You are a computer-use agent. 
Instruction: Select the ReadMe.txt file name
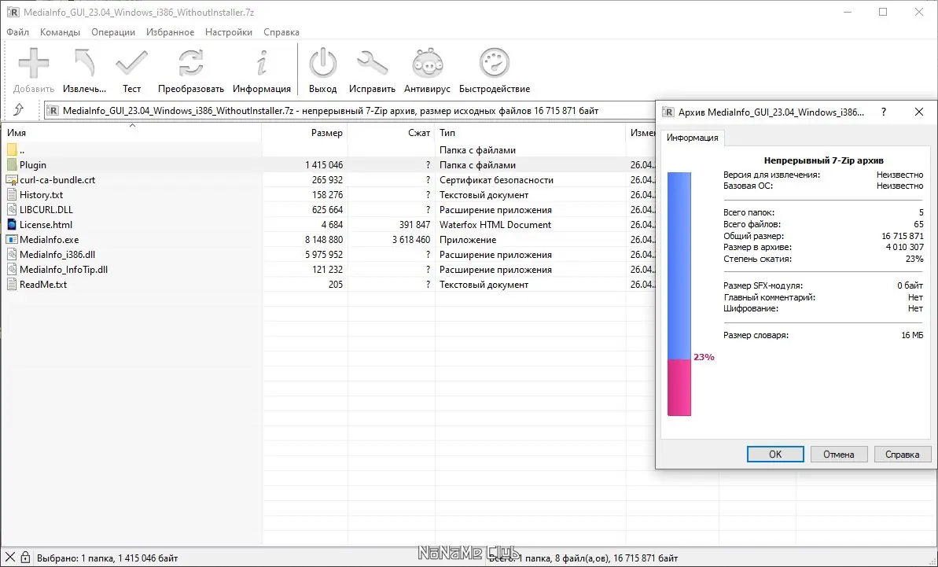pyautogui.click(x=43, y=284)
